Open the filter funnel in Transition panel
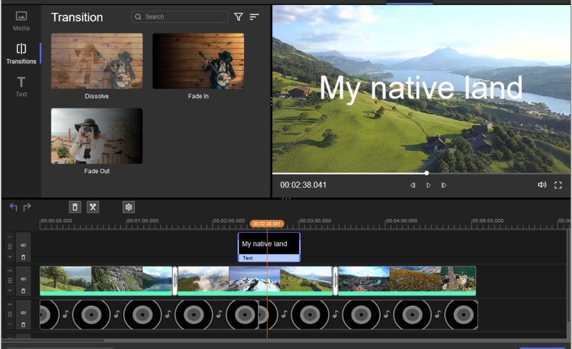 coord(238,17)
